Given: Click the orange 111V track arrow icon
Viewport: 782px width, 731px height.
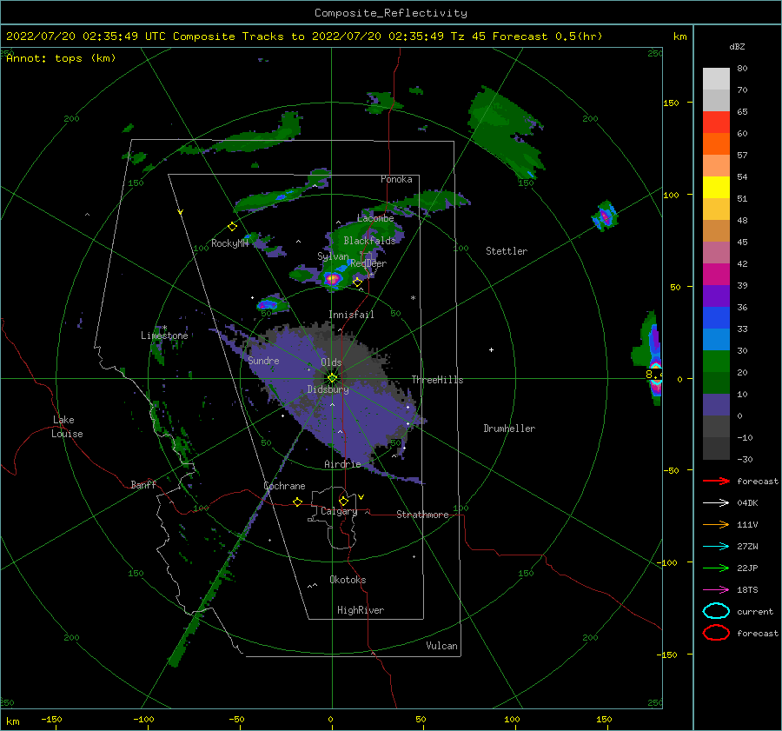Looking at the screenshot, I should (716, 524).
